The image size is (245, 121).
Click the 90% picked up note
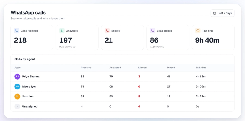click(67, 47)
